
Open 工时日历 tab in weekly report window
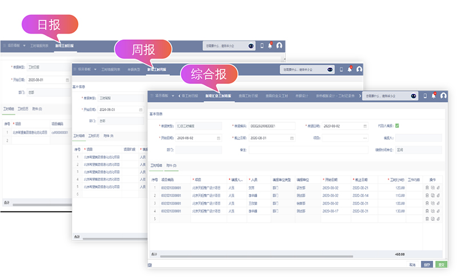(94, 136)
